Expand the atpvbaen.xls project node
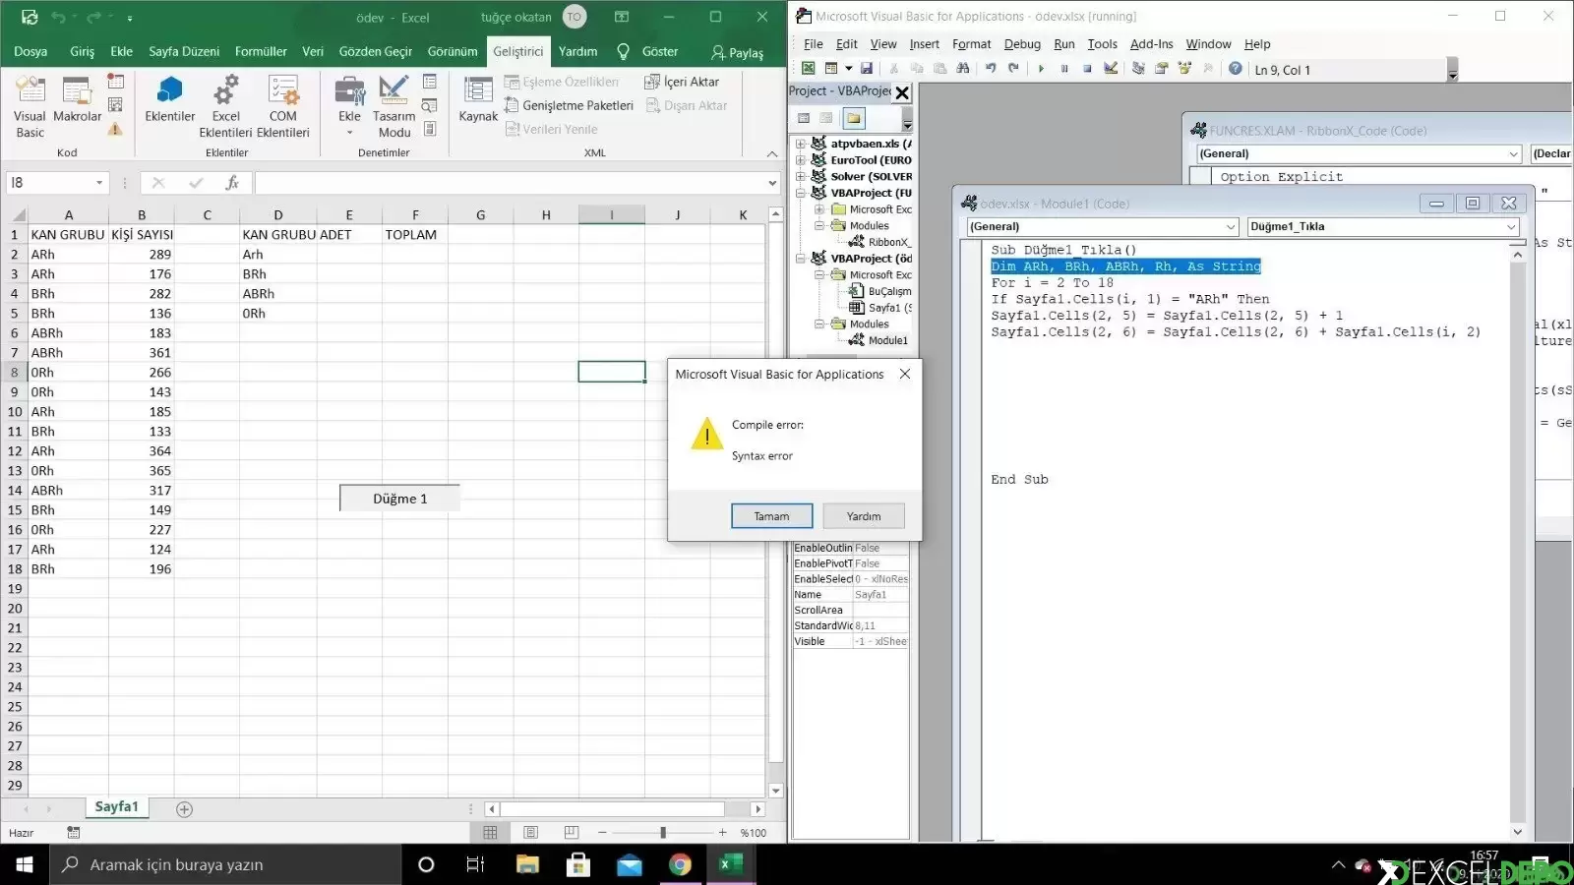 click(x=801, y=144)
